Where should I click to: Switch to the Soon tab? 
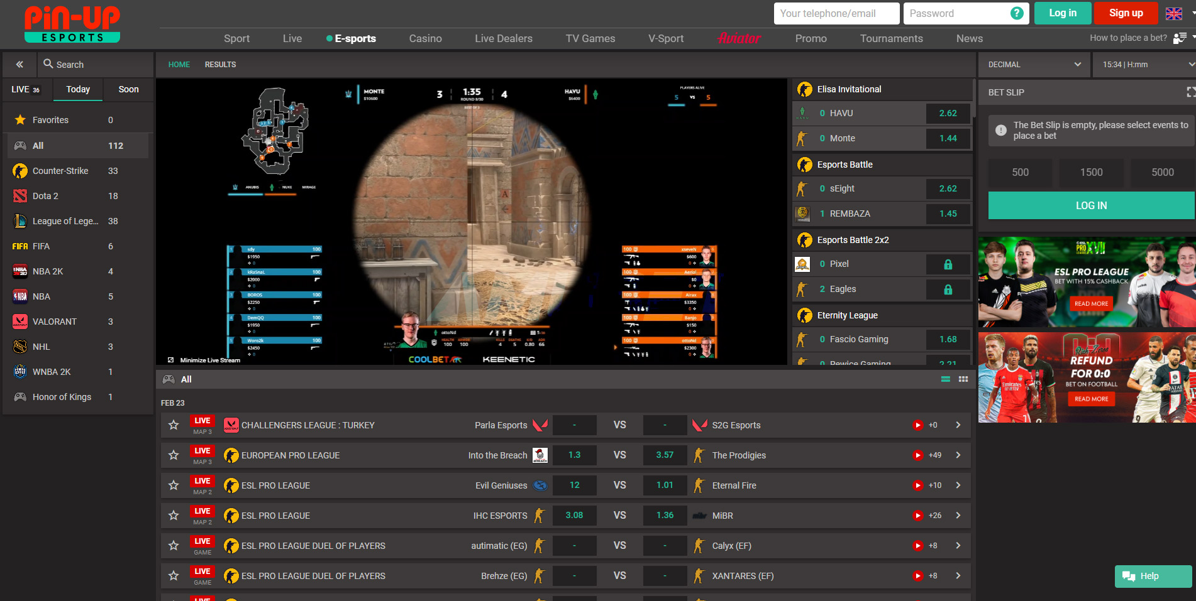[128, 89]
